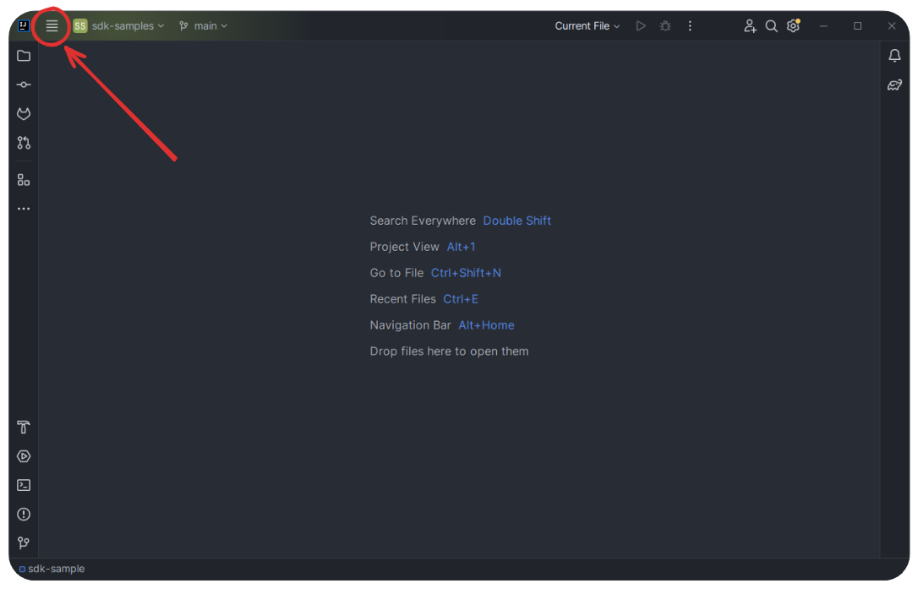The height and width of the screenshot is (589, 918).
Task: Open Build hammer tool window
Action: 24,428
